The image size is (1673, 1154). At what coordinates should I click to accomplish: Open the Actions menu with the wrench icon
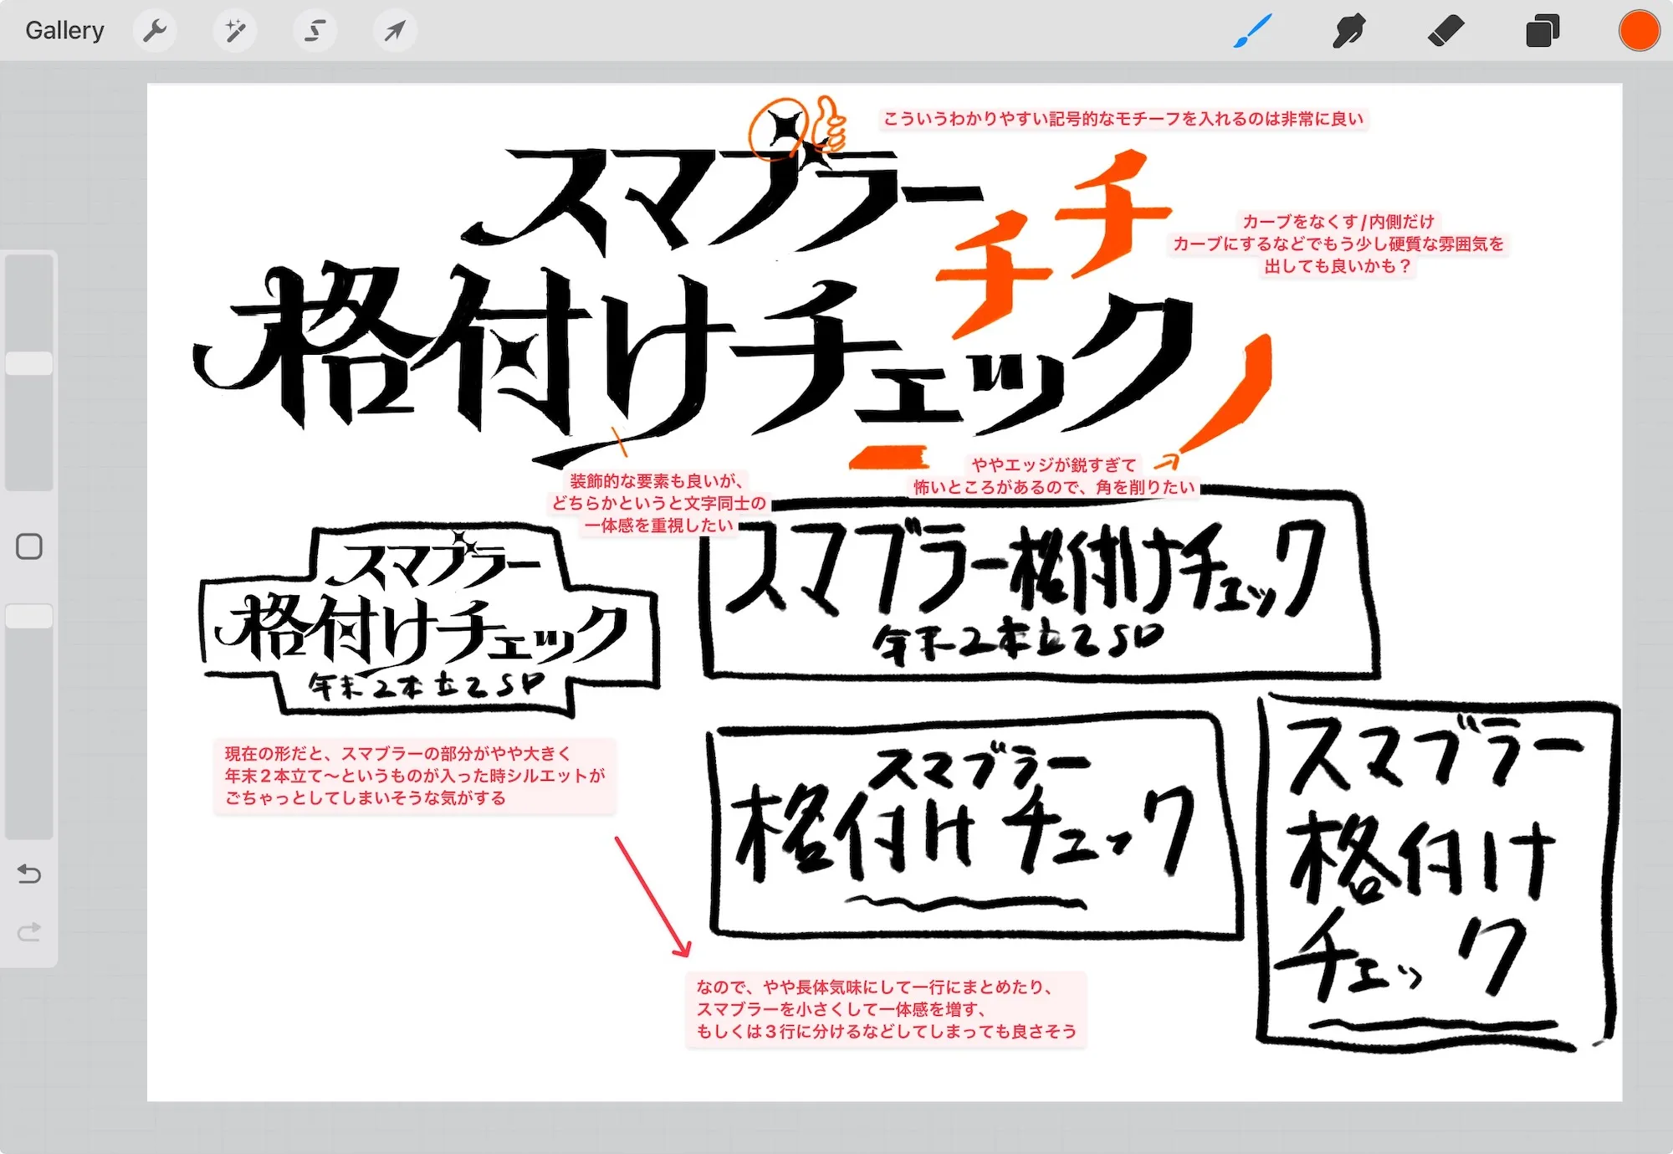click(x=155, y=30)
